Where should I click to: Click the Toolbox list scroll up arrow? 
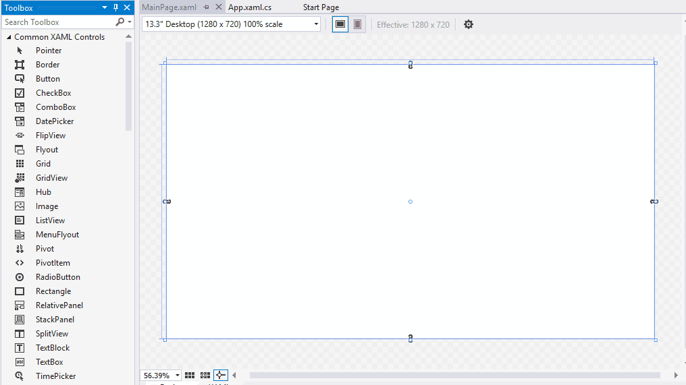tap(128, 36)
